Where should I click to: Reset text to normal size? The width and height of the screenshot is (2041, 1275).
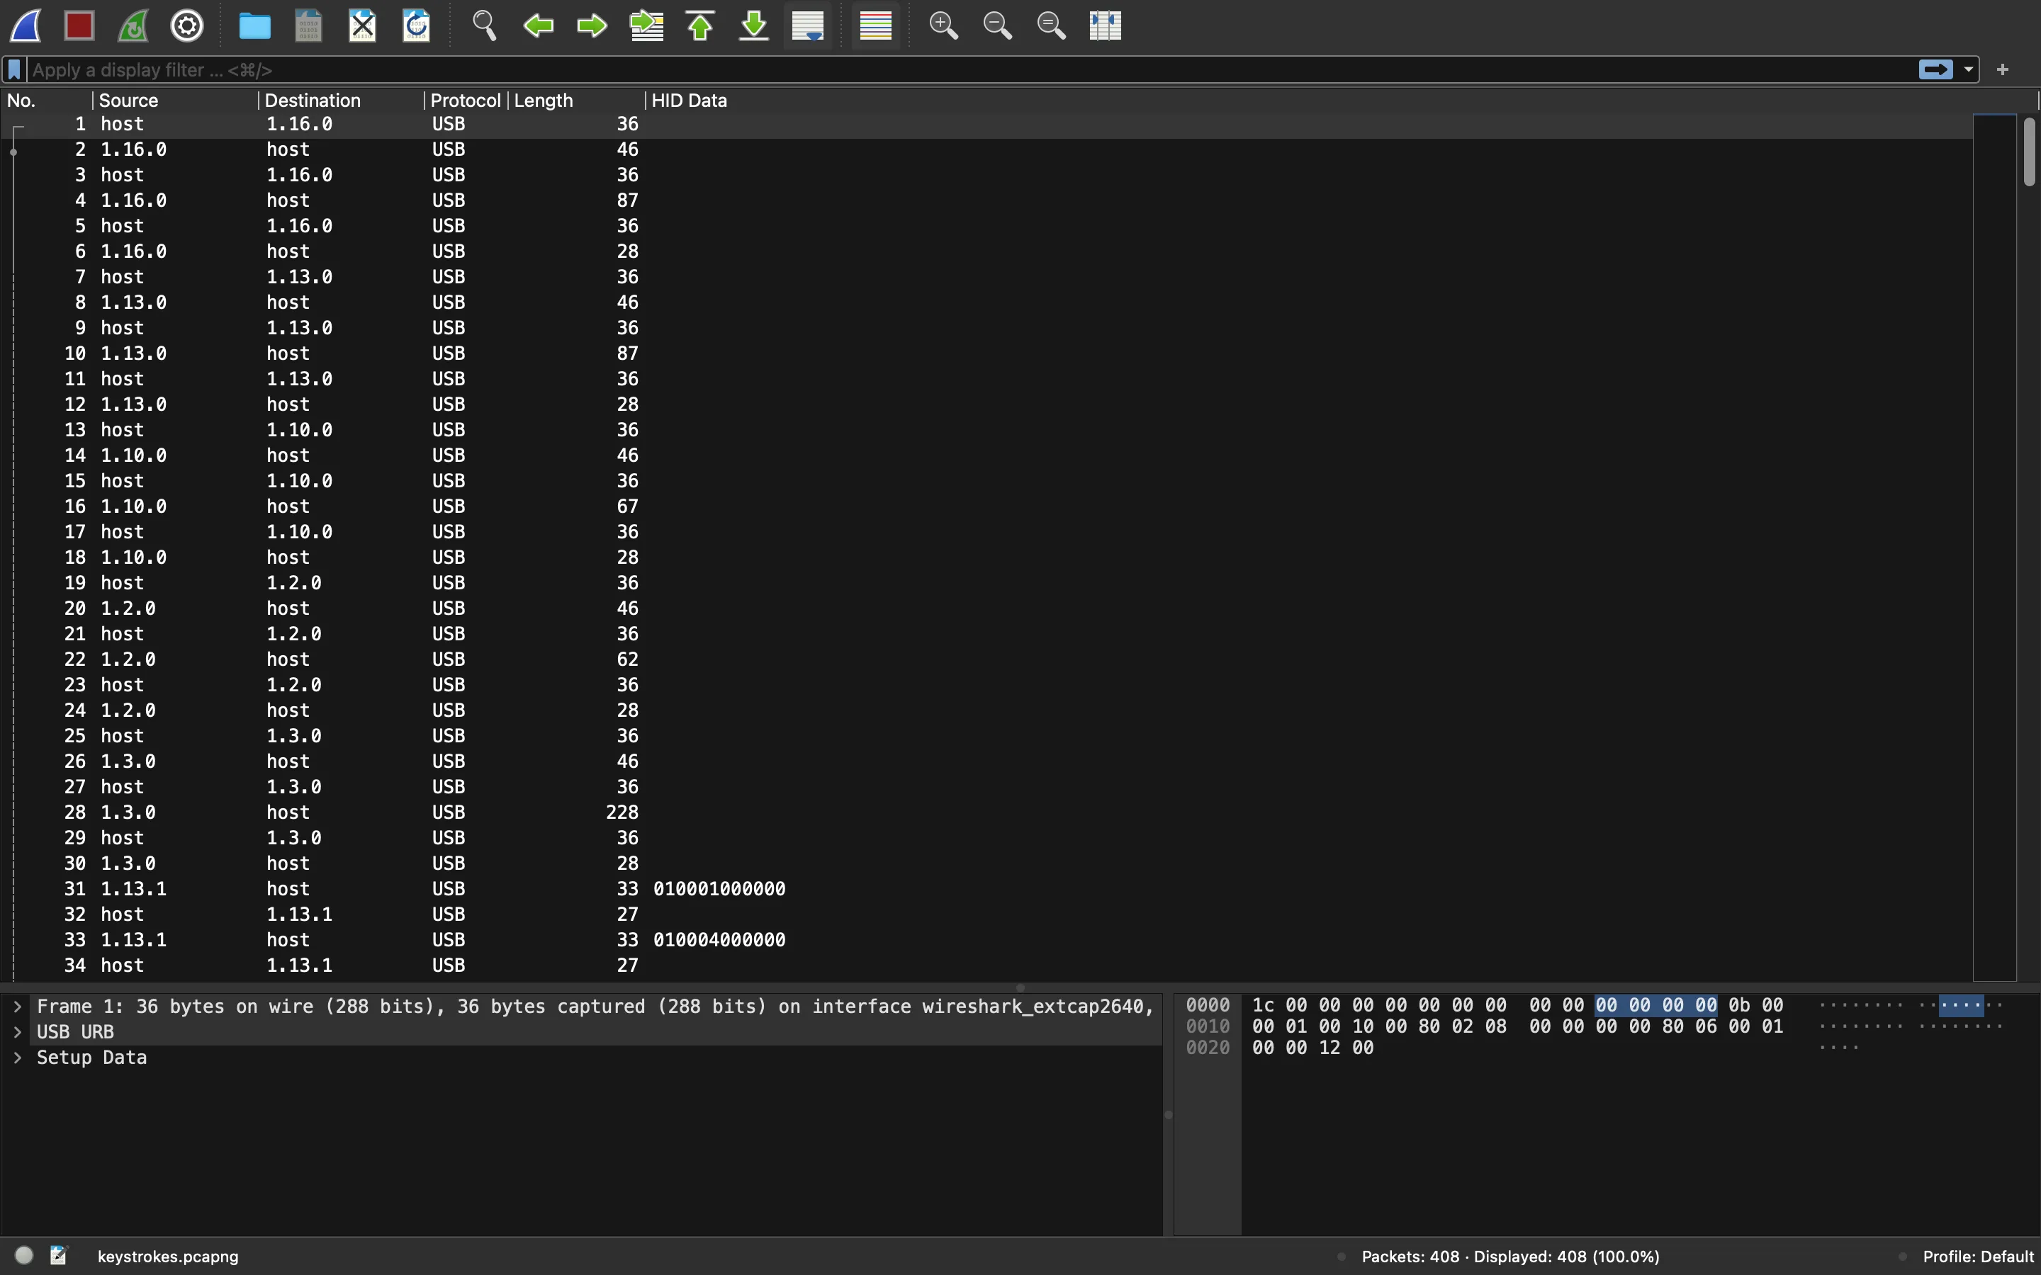1052,26
